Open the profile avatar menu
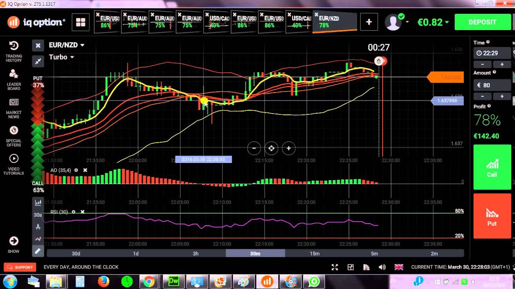The width and height of the screenshot is (515, 289). tap(396, 22)
